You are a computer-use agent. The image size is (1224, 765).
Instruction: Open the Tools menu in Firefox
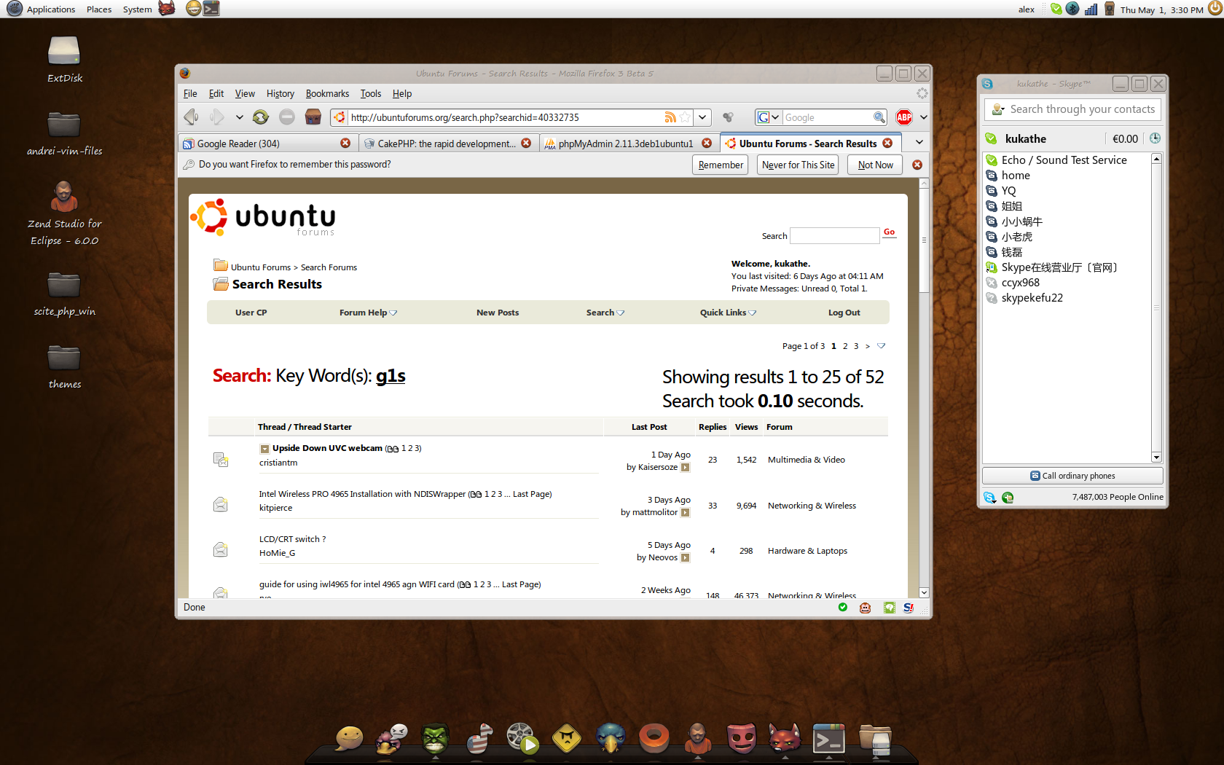371,93
